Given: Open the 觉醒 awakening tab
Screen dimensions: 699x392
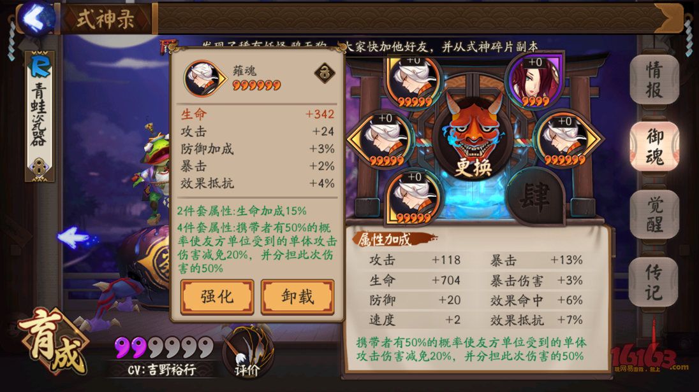Looking at the screenshot, I should tap(654, 214).
